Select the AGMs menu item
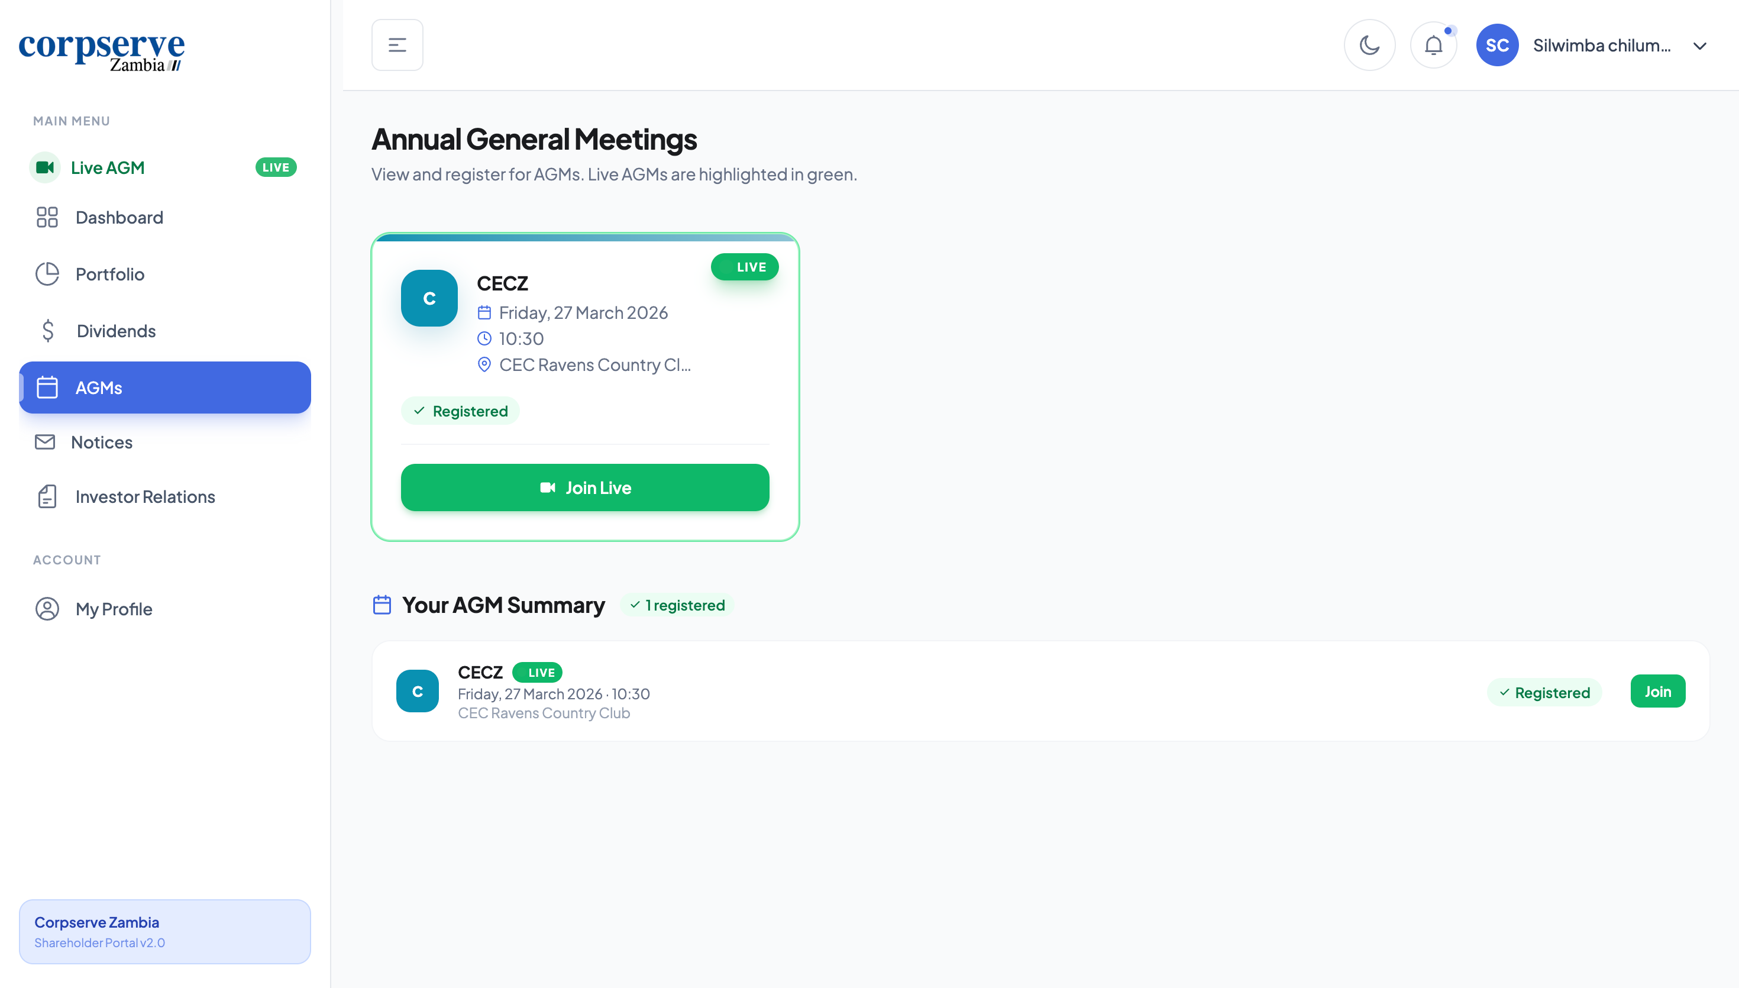Screen dimensions: 1739x988 pos(165,388)
